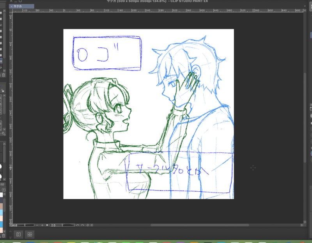The image size is (312, 243).
Task: Click the trash icon below the color swatches
Action: [4, 236]
